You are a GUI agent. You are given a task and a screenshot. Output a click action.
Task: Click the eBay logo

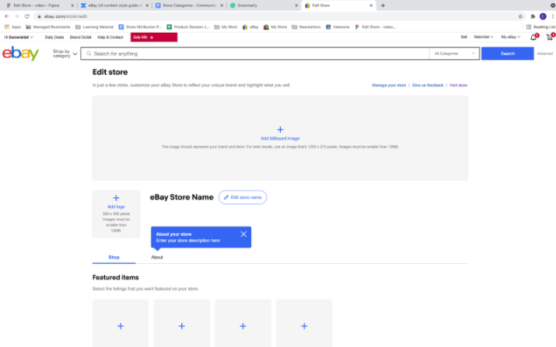(20, 54)
